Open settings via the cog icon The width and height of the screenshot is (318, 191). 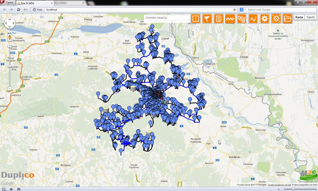click(265, 19)
